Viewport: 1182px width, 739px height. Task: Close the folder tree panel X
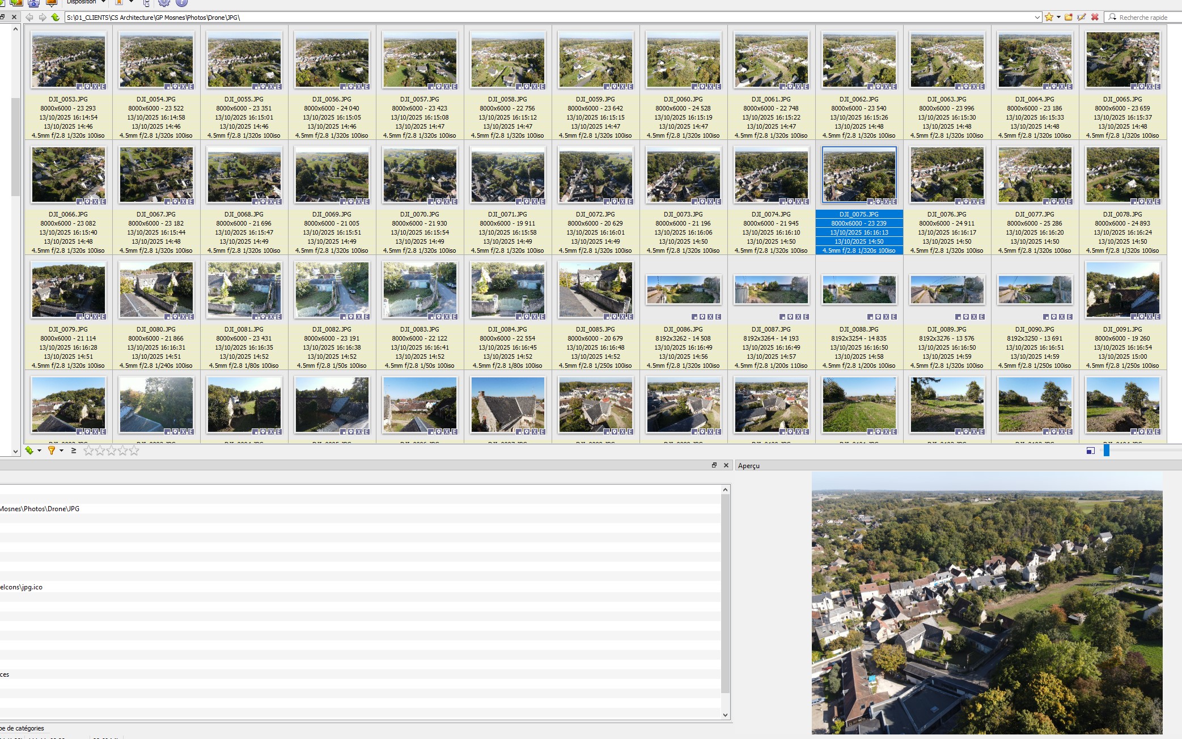14,18
